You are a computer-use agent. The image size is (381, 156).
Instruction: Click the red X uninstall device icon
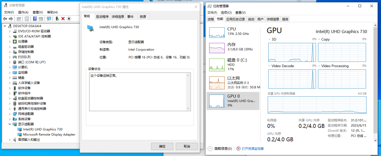[x=63, y=19]
